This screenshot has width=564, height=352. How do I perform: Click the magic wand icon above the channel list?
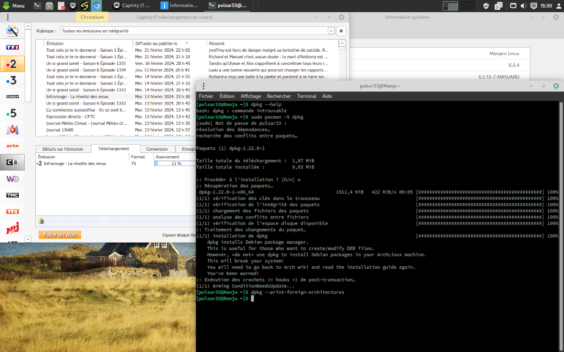[12, 31]
